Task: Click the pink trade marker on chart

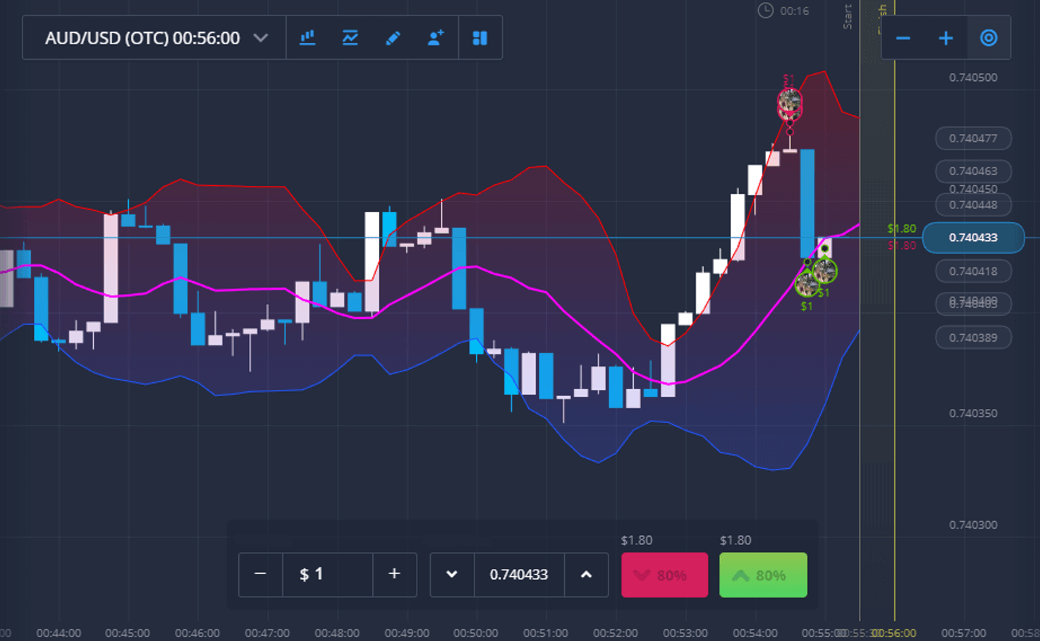Action: tap(790, 103)
